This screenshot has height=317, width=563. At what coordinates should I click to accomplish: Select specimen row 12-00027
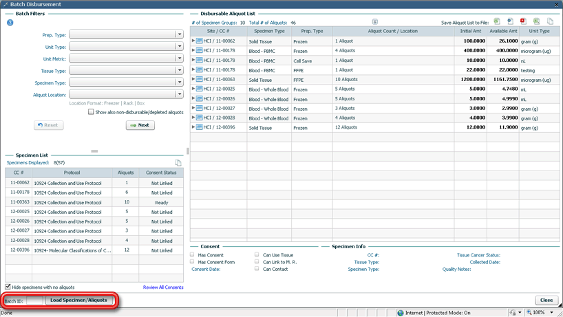(94, 231)
